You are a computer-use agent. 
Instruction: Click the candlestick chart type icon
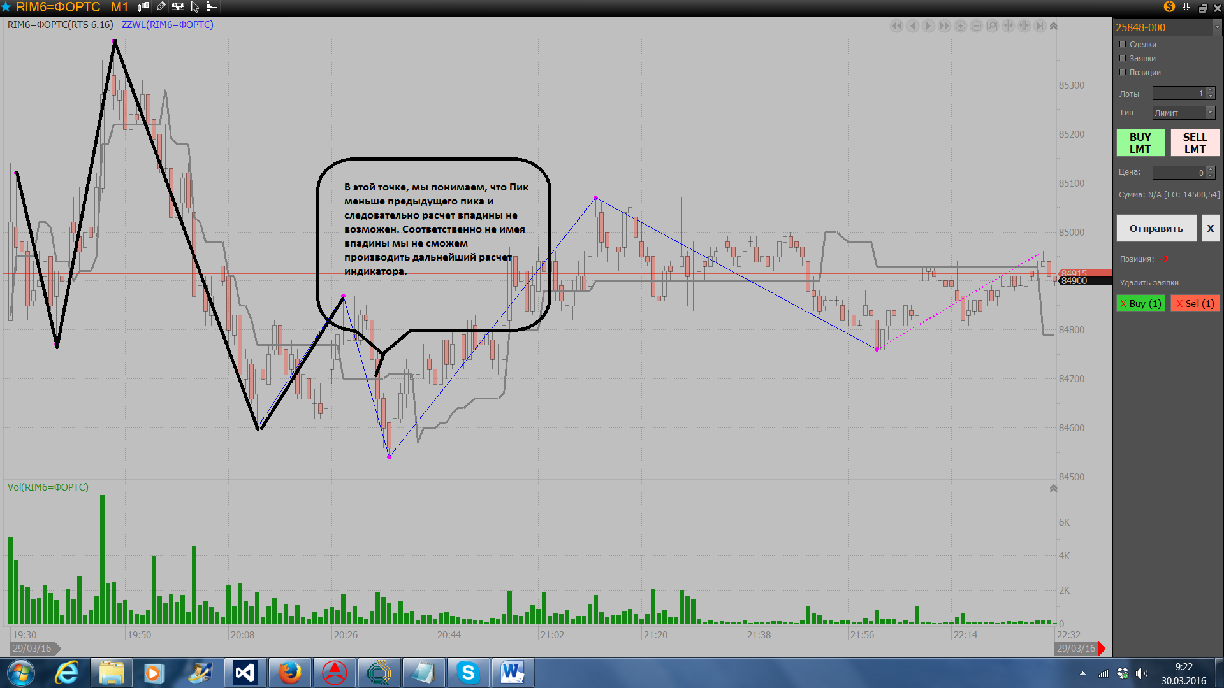click(143, 7)
